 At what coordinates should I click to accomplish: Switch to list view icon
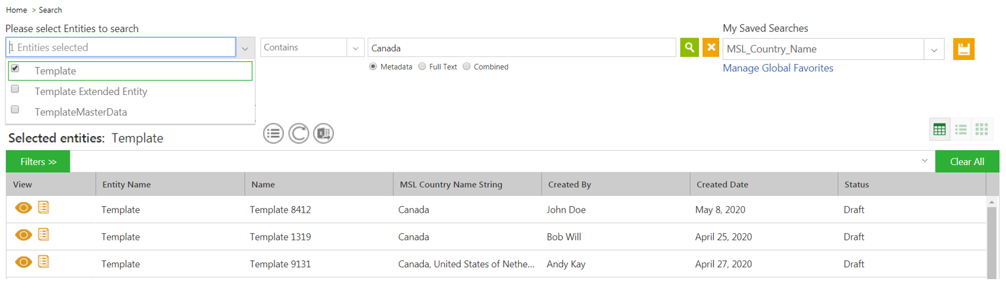960,129
